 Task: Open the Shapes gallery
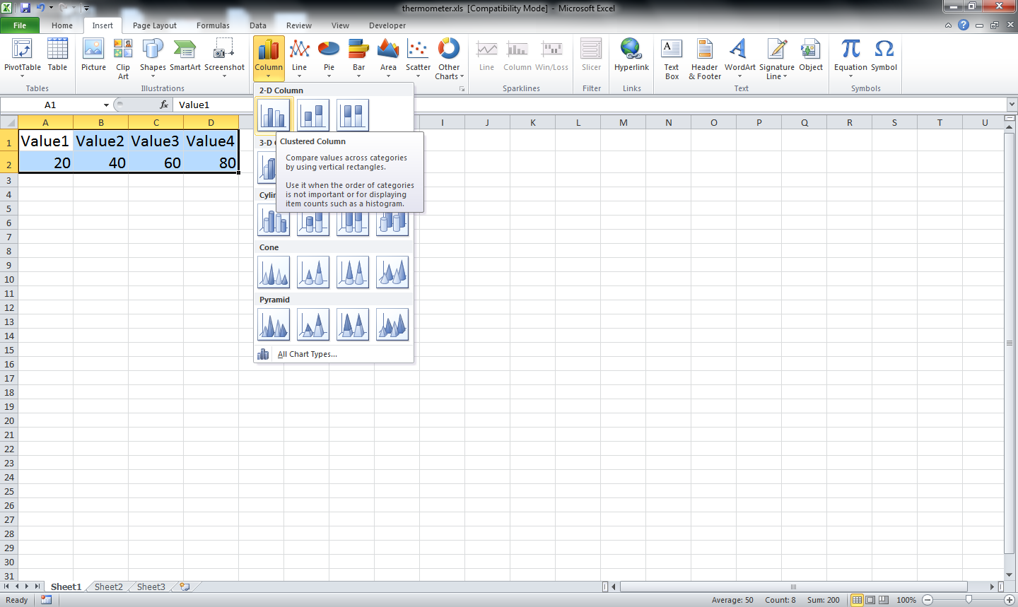click(153, 58)
